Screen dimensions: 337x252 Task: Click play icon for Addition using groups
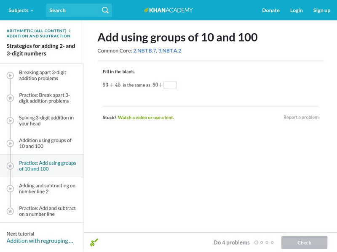[10, 143]
